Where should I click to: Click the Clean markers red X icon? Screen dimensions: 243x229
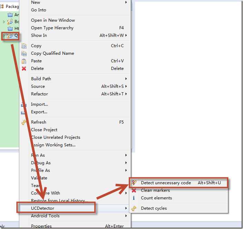click(134, 190)
